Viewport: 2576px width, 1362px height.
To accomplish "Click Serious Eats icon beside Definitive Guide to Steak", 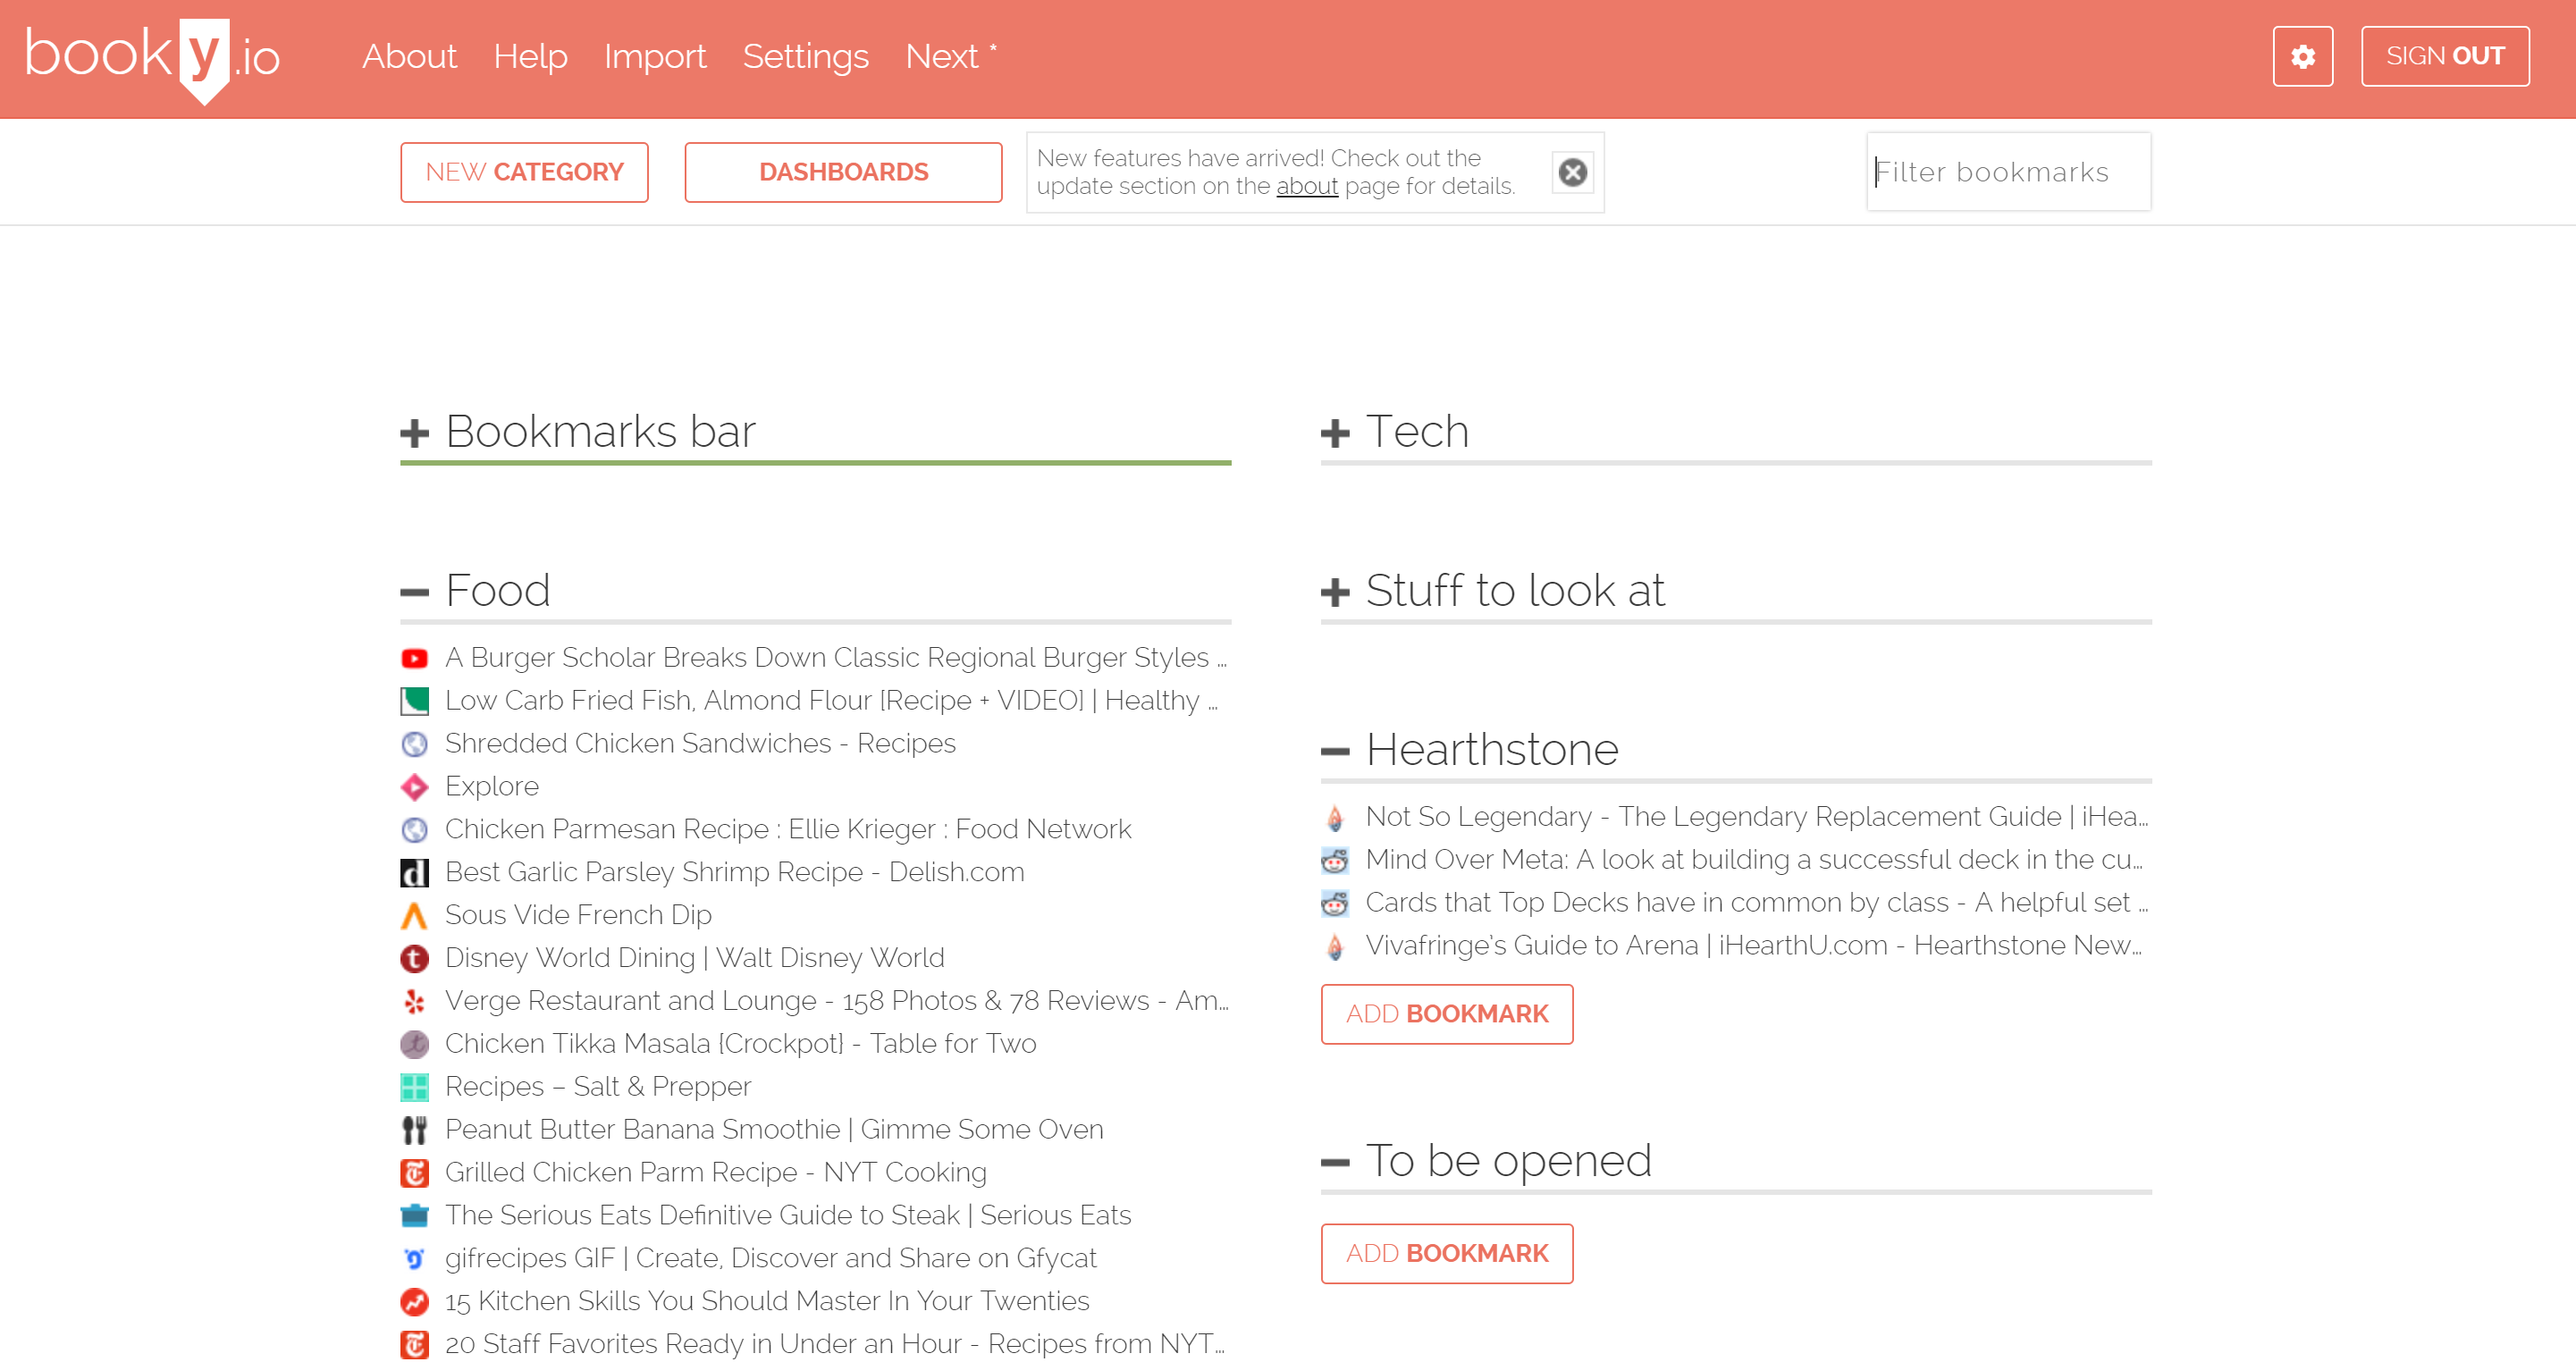I will click(414, 1216).
